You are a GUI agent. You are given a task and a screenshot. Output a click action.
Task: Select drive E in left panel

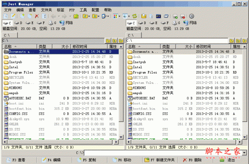click(x=29, y=23)
